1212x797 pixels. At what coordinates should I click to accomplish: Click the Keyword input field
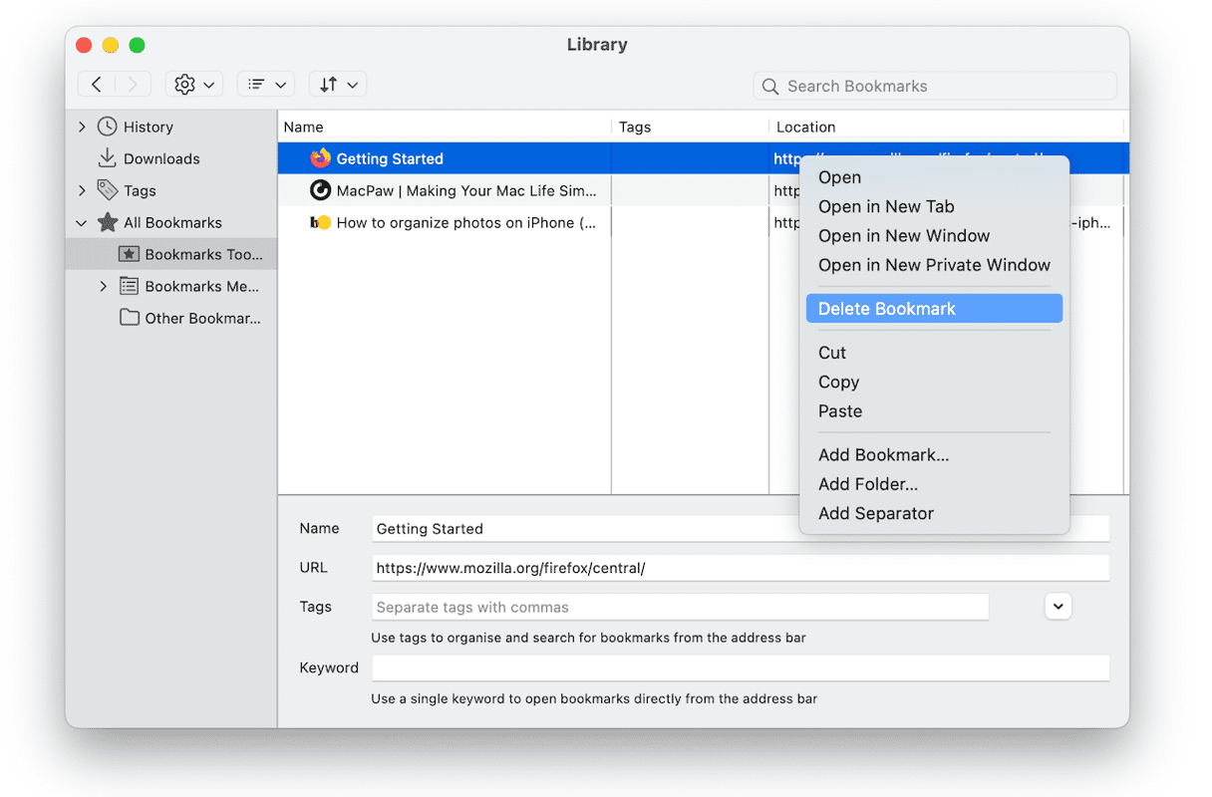(x=741, y=667)
